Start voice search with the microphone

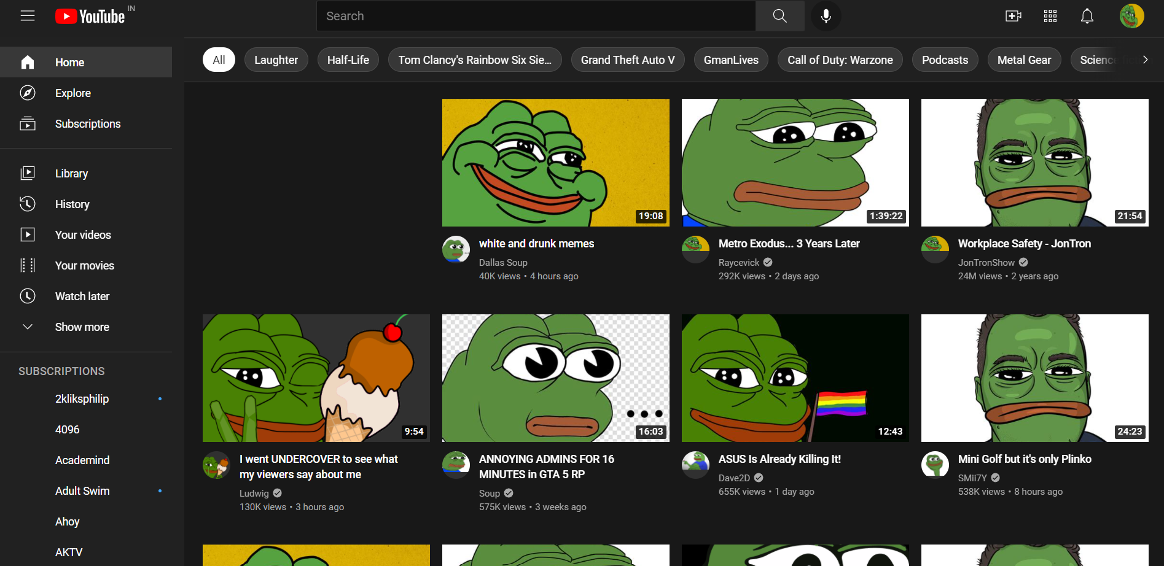[x=826, y=16]
